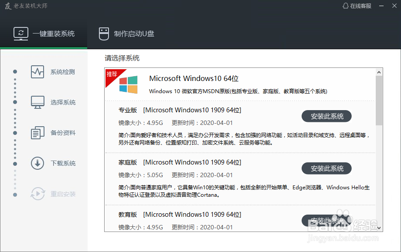Click the Windows 10 微软官方MSDN原版 description

(x=238, y=91)
